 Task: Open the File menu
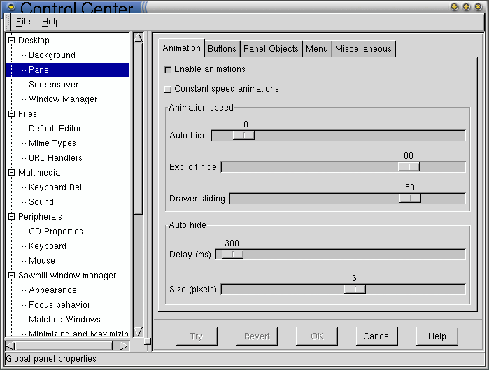pos(23,22)
